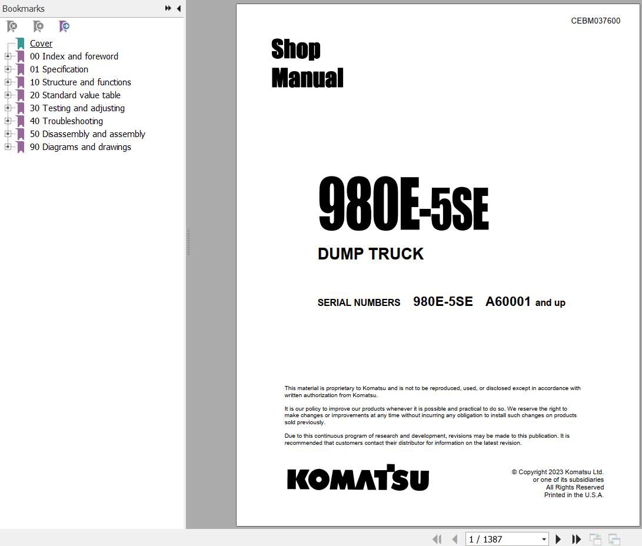The height and width of the screenshot is (546, 642).
Task: Click the Copyright 2023 Komatsu Ltd. text
Action: click(557, 472)
